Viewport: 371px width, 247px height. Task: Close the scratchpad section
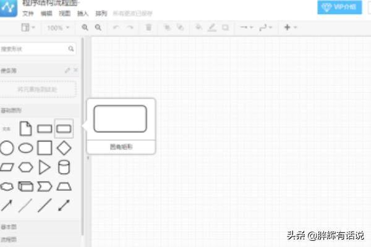(x=75, y=70)
